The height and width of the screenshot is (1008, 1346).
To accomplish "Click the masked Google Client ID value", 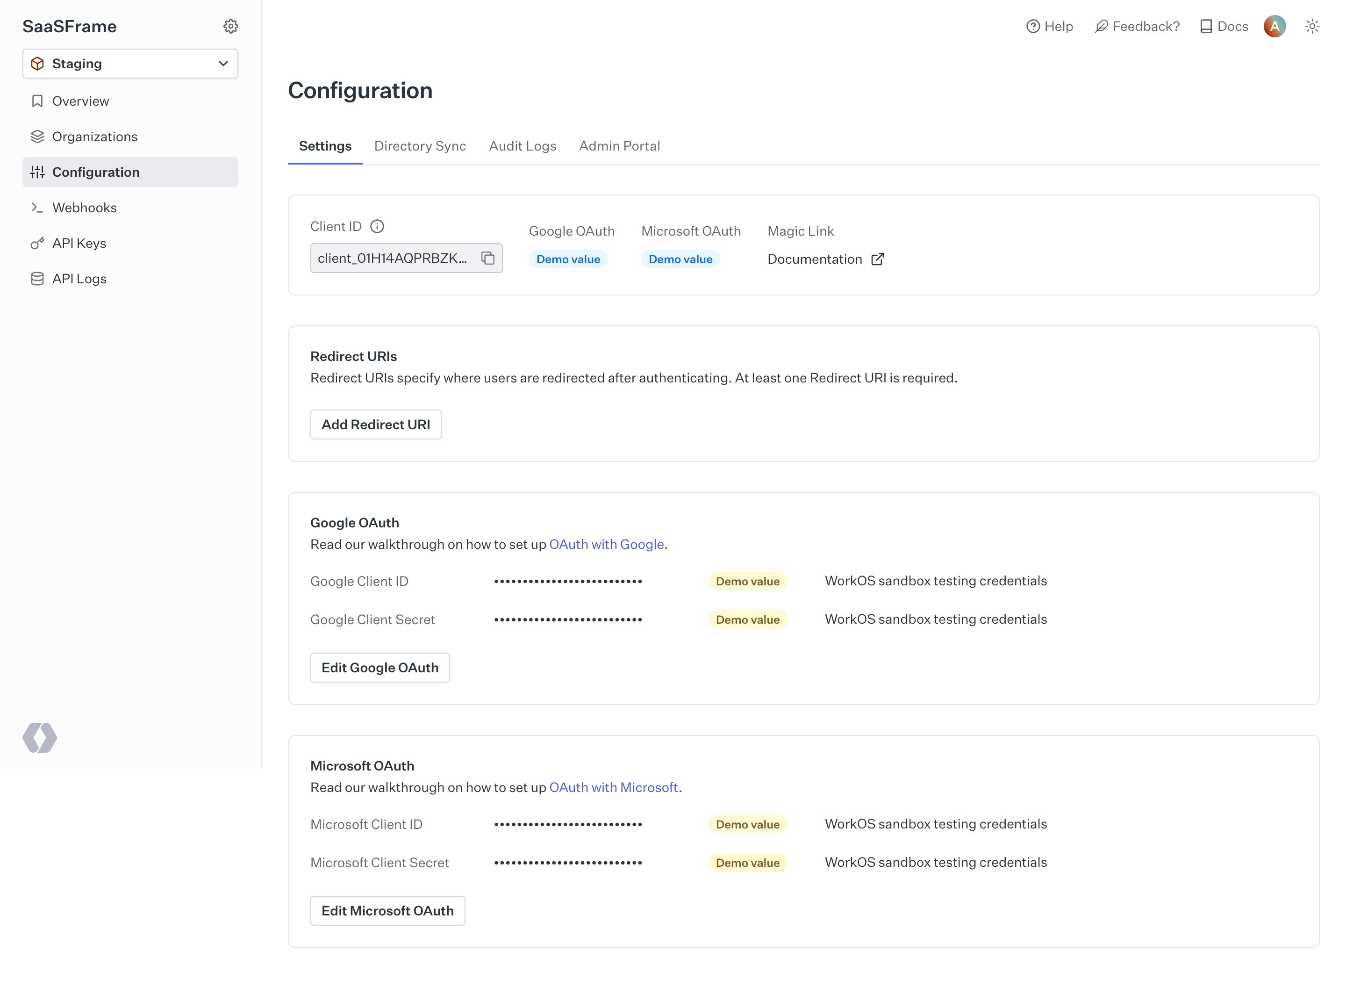I will (568, 581).
